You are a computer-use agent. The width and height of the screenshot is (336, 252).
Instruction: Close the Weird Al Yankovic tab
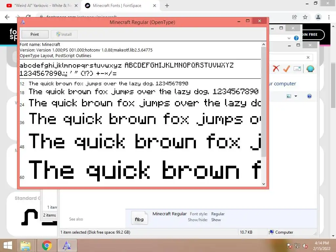click(76, 6)
